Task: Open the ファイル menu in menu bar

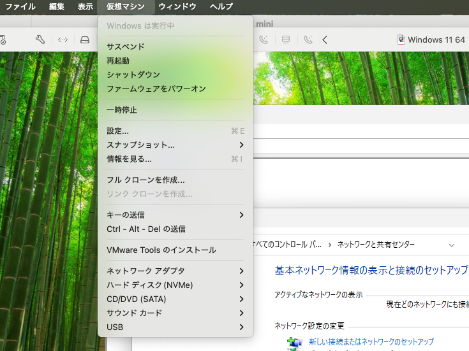Action: pyautogui.click(x=20, y=6)
